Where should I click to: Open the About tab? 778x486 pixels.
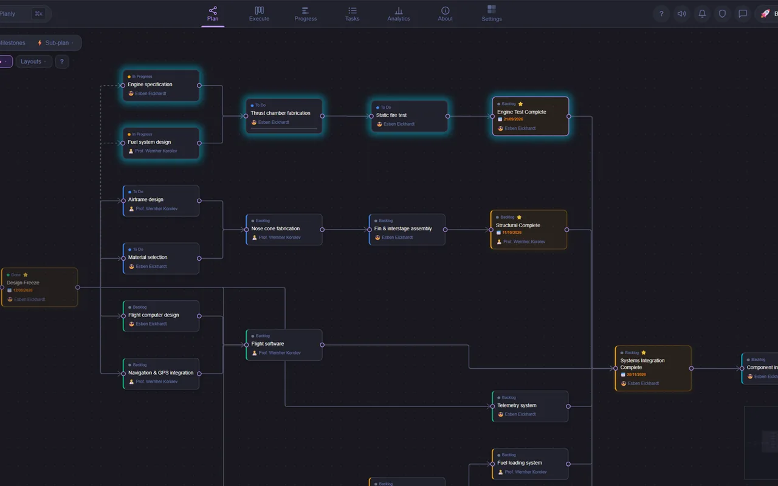[446, 14]
